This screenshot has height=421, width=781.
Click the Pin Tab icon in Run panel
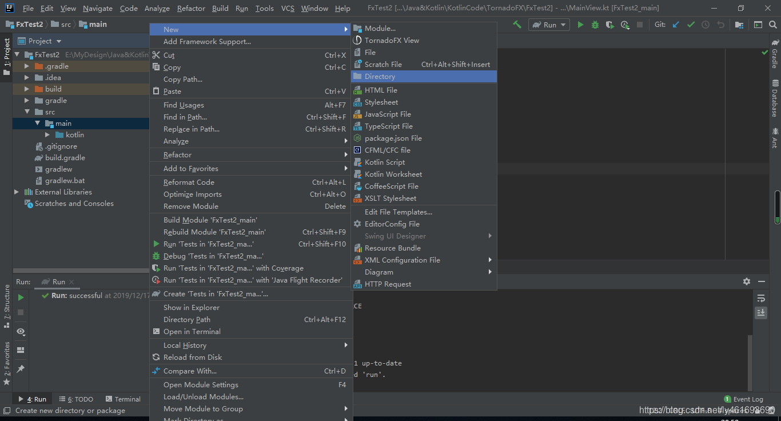pos(21,369)
